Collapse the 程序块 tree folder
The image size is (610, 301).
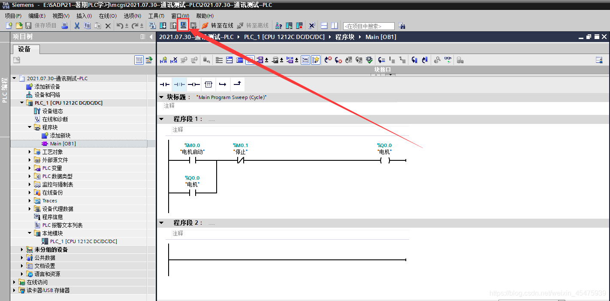(30, 127)
